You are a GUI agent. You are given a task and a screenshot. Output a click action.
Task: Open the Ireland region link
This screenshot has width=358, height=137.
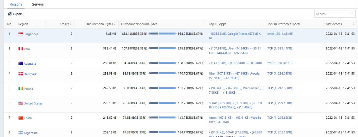coord(28,89)
